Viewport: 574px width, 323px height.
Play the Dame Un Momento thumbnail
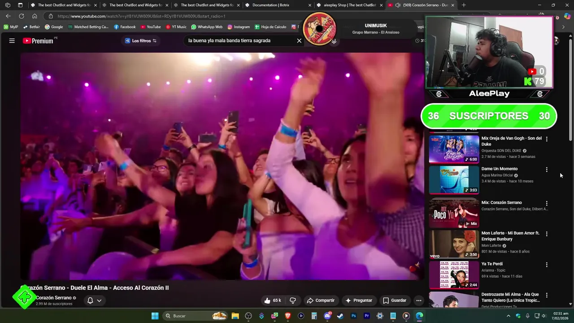(454, 179)
